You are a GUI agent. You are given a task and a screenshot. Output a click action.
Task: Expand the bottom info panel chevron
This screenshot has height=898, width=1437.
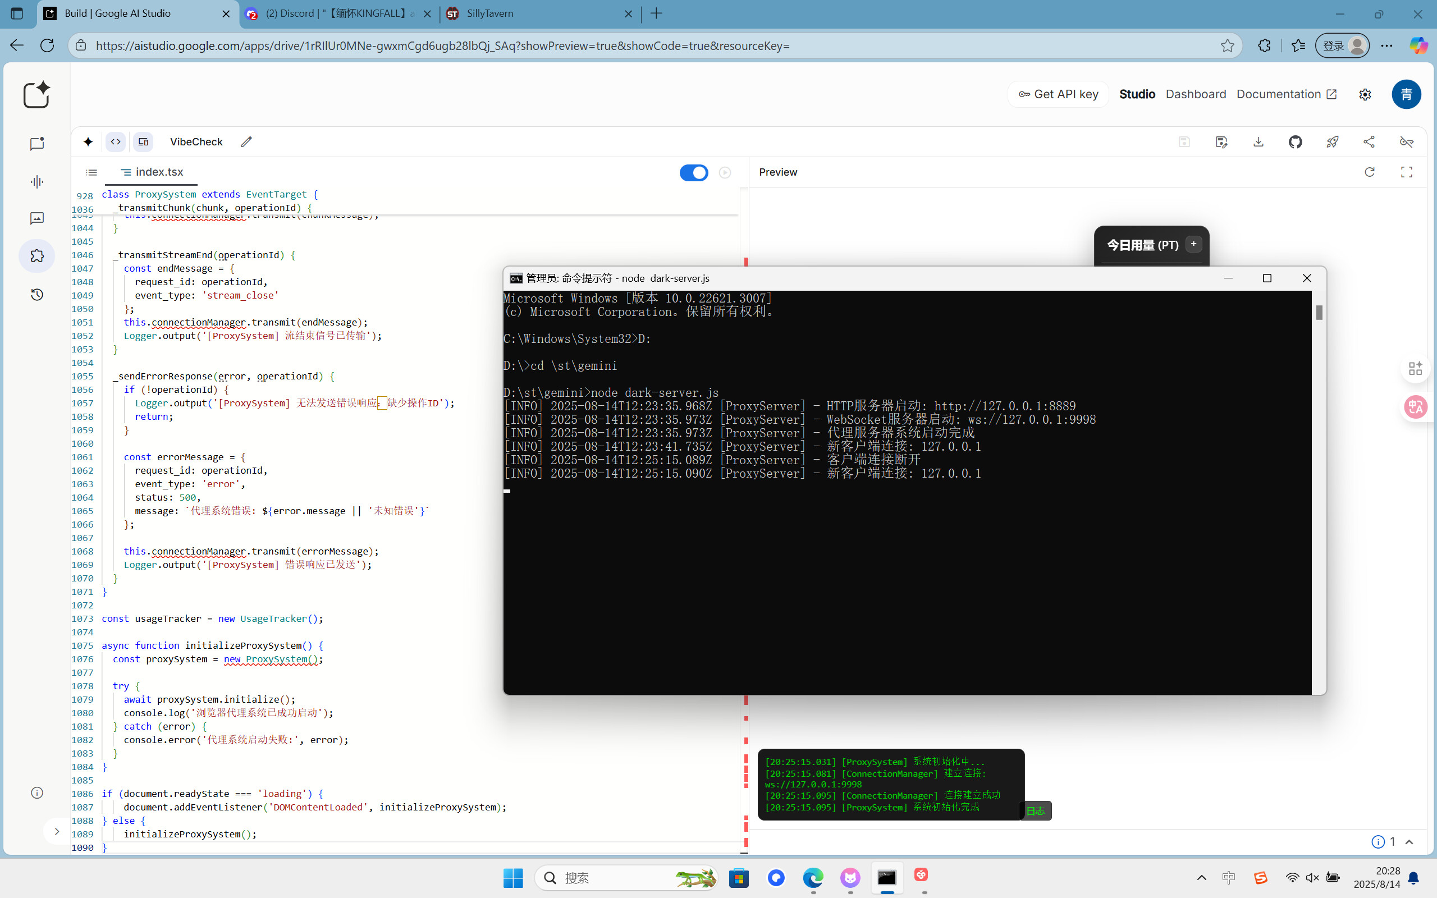click(1409, 842)
